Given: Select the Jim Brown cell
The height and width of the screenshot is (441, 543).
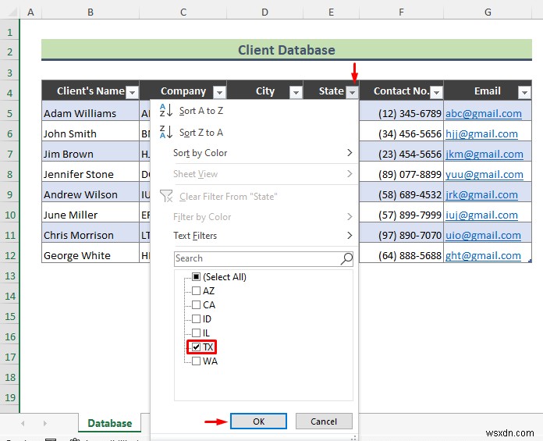Looking at the screenshot, I should point(90,151).
